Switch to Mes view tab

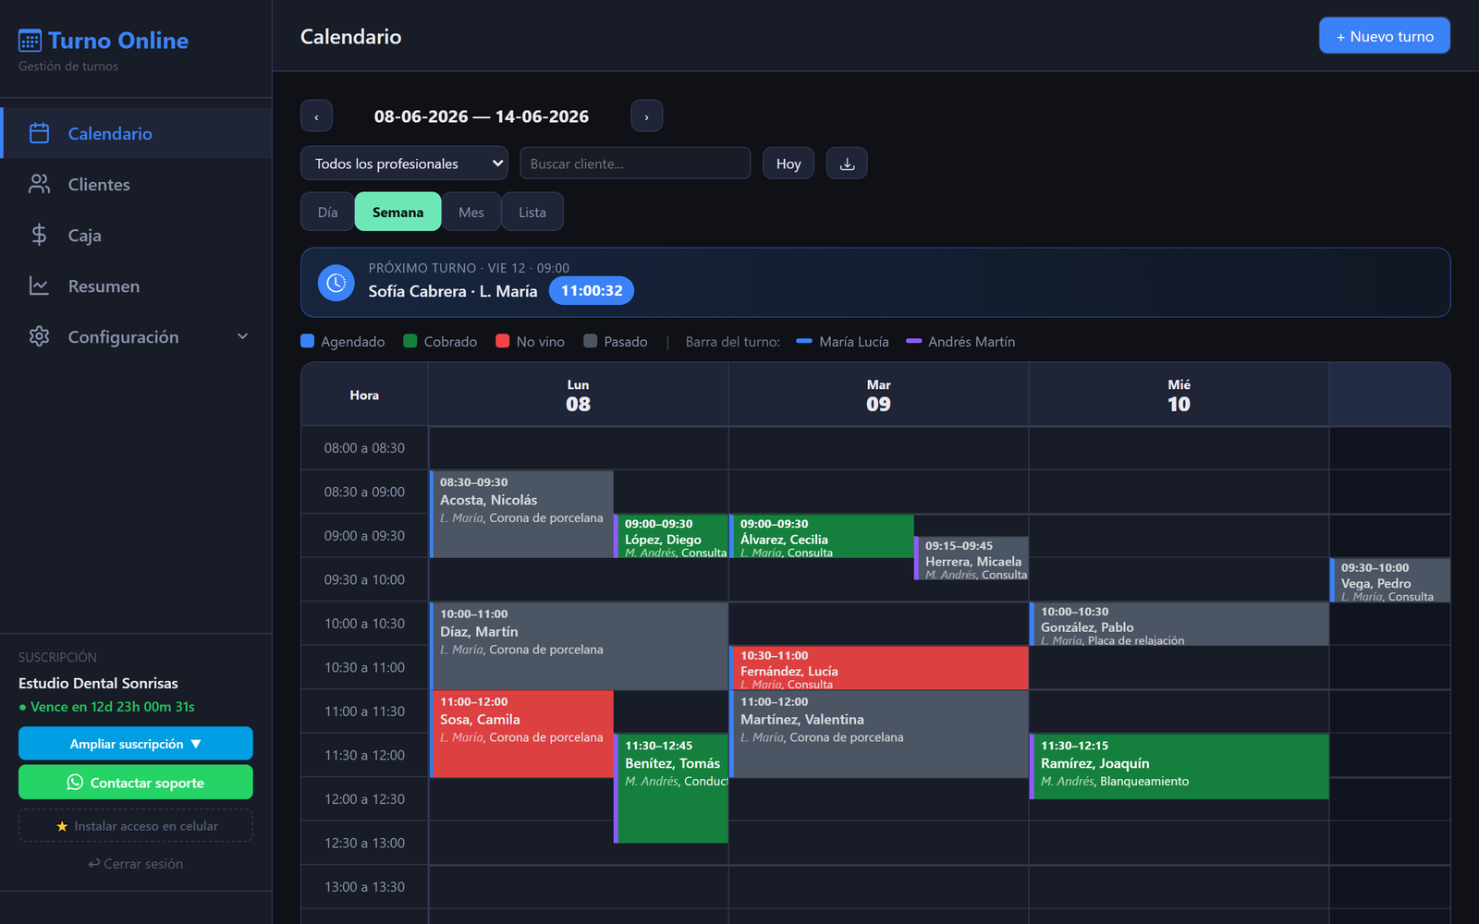pos(471,212)
